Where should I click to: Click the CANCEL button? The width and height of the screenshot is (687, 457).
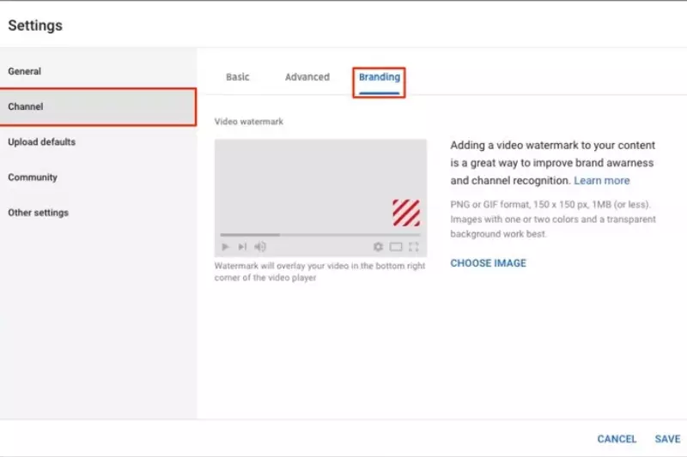pos(617,439)
